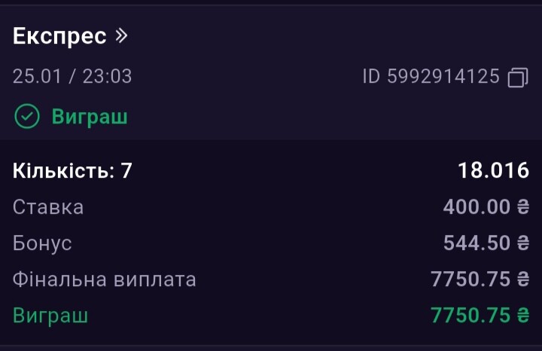This screenshot has height=351, width=542.
Task: Click the Ставка row label
Action: [x=48, y=207]
